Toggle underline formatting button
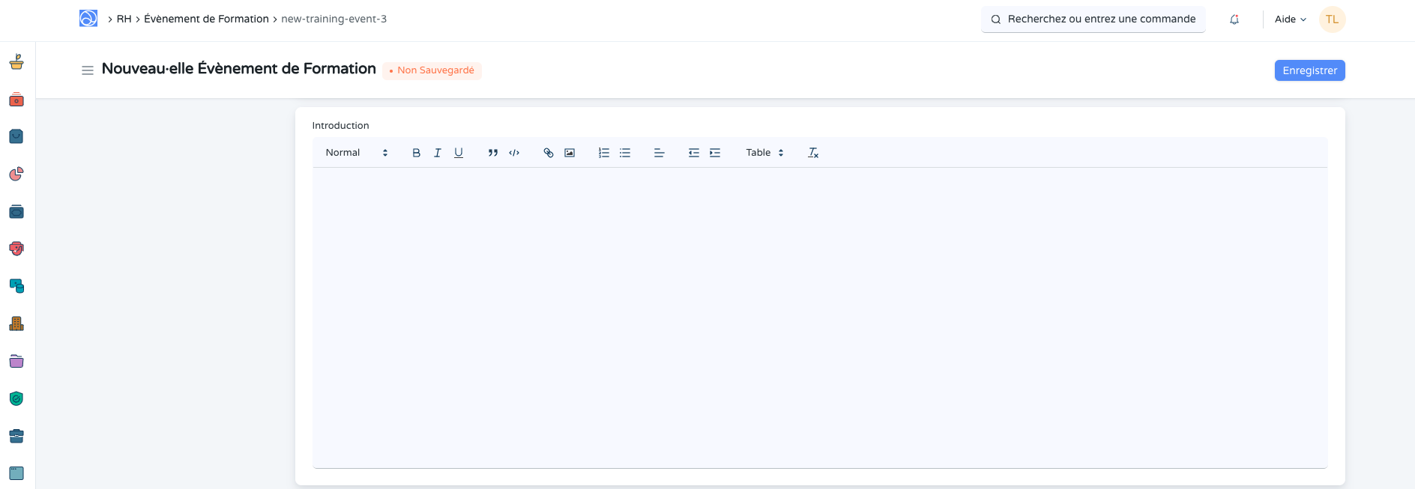Image resolution: width=1415 pixels, height=489 pixels. (x=459, y=153)
